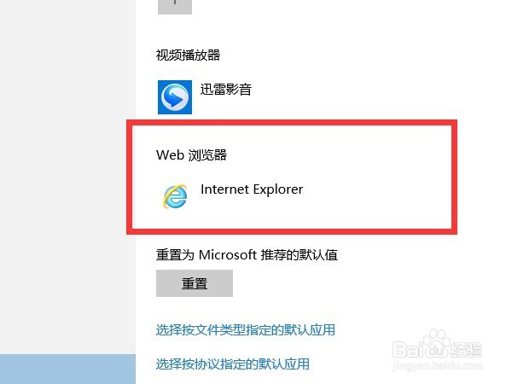Click the Baidu paw logo watermark
This screenshot has height=384, width=512.
436,345
